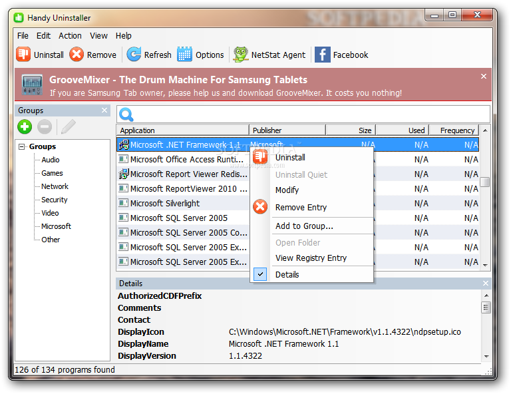Sort by Frequency column header
The width and height of the screenshot is (511, 394).
454,130
